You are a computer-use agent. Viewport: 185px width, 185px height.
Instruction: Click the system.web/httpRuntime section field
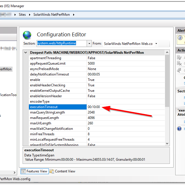tap(62, 43)
